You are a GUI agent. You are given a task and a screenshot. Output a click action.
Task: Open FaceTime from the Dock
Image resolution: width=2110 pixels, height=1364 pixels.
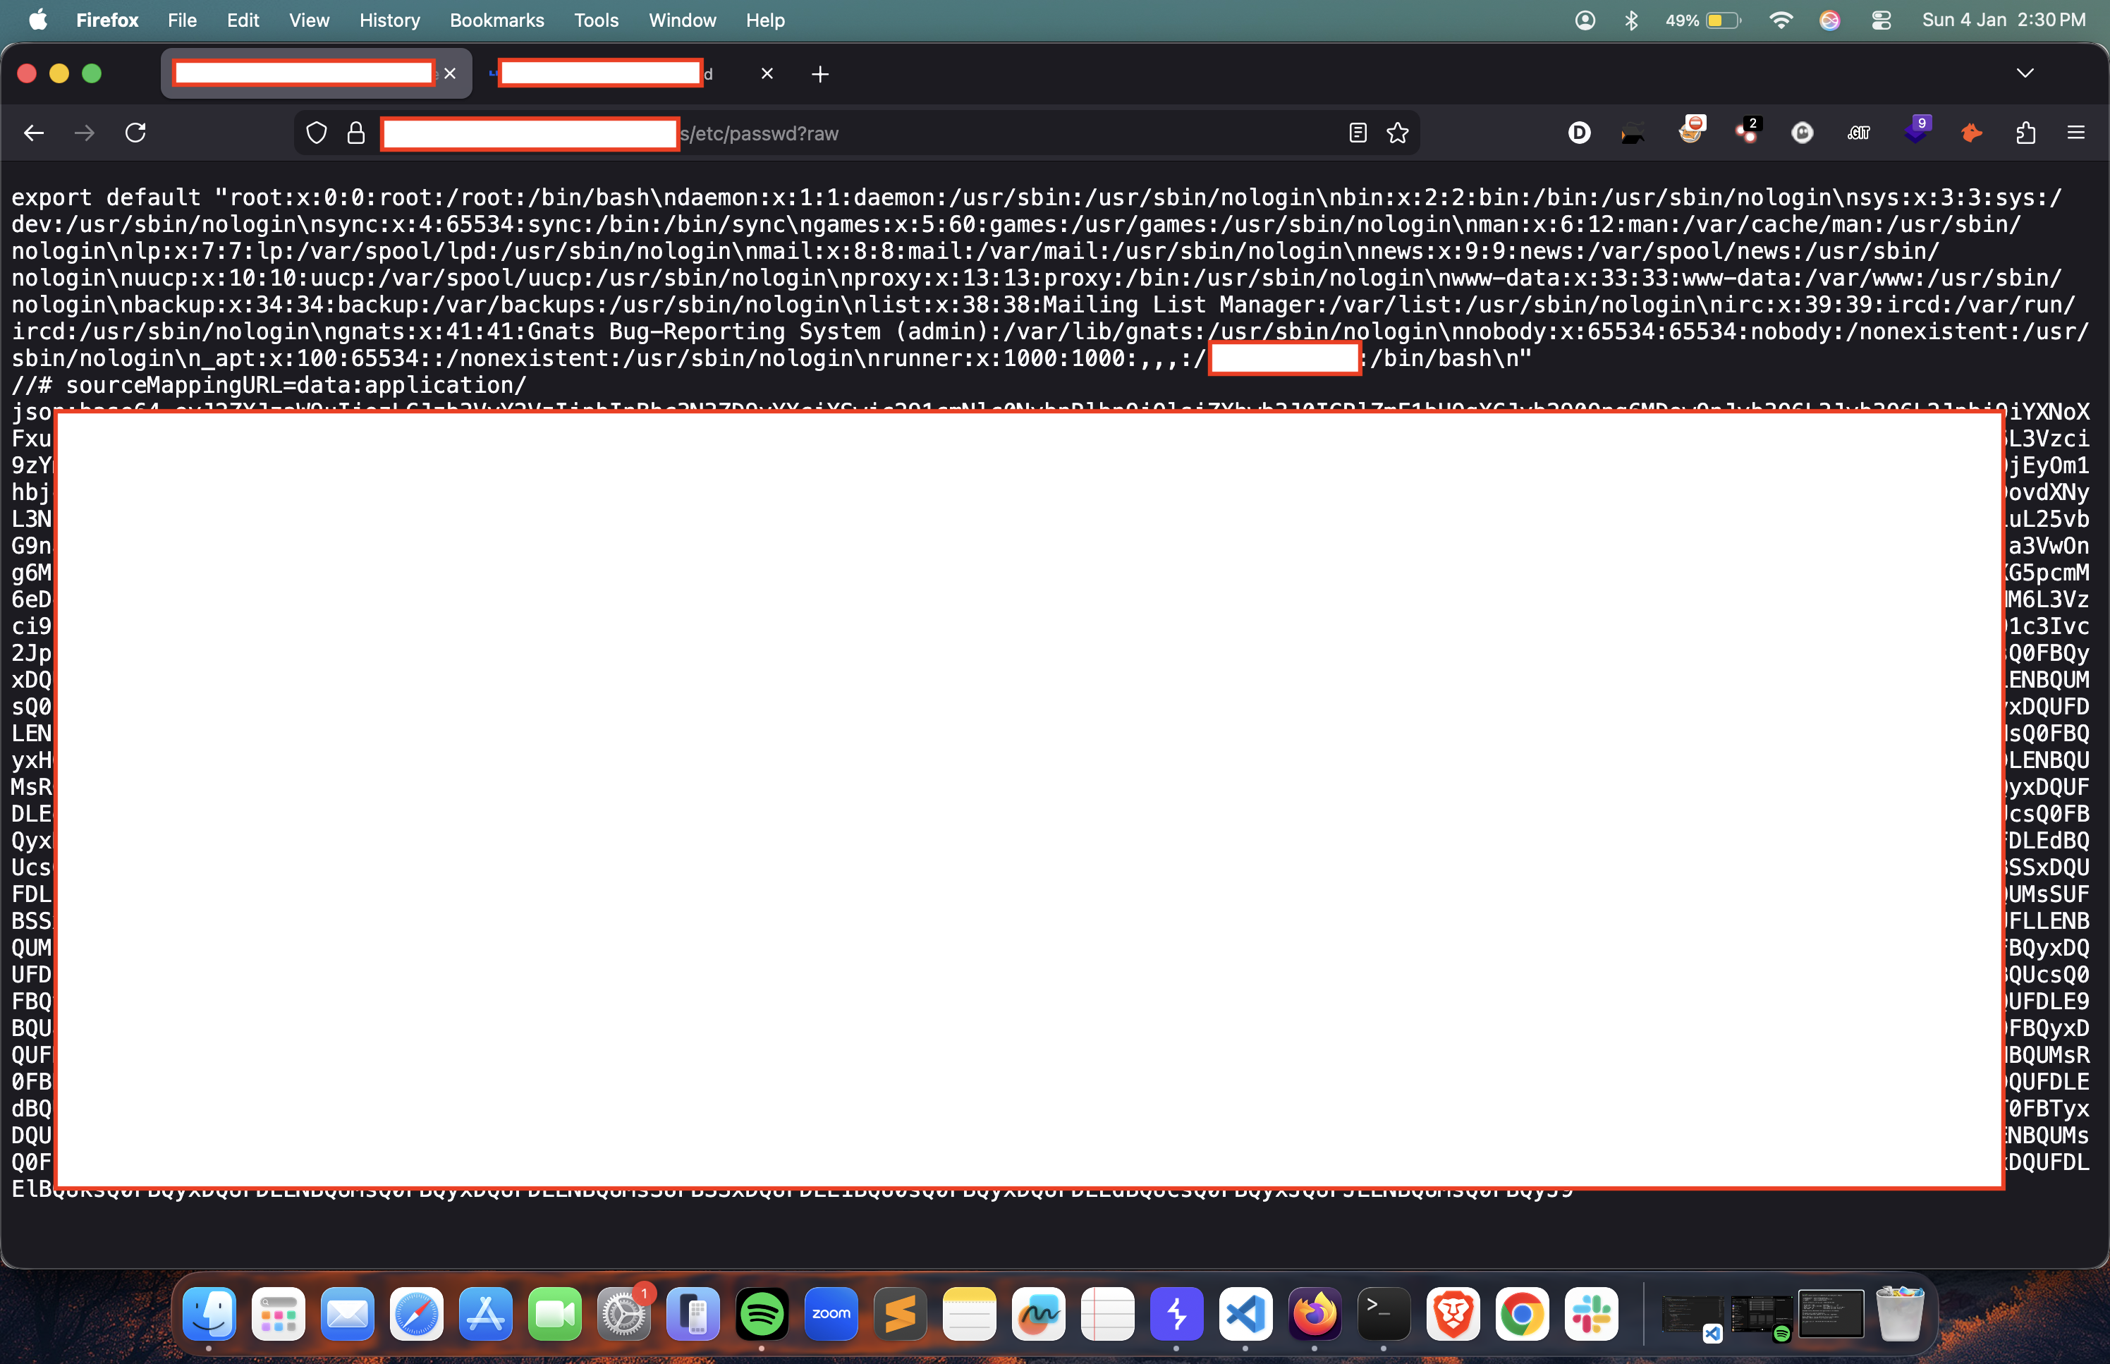[554, 1313]
